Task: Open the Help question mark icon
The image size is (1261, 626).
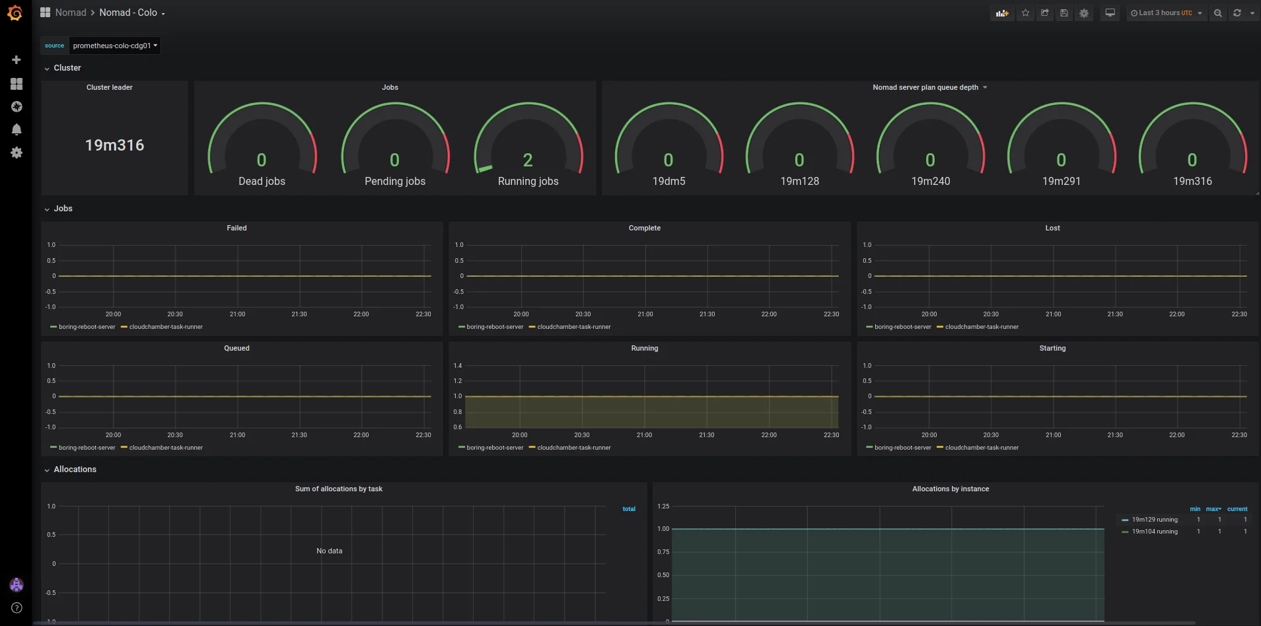Action: click(17, 608)
